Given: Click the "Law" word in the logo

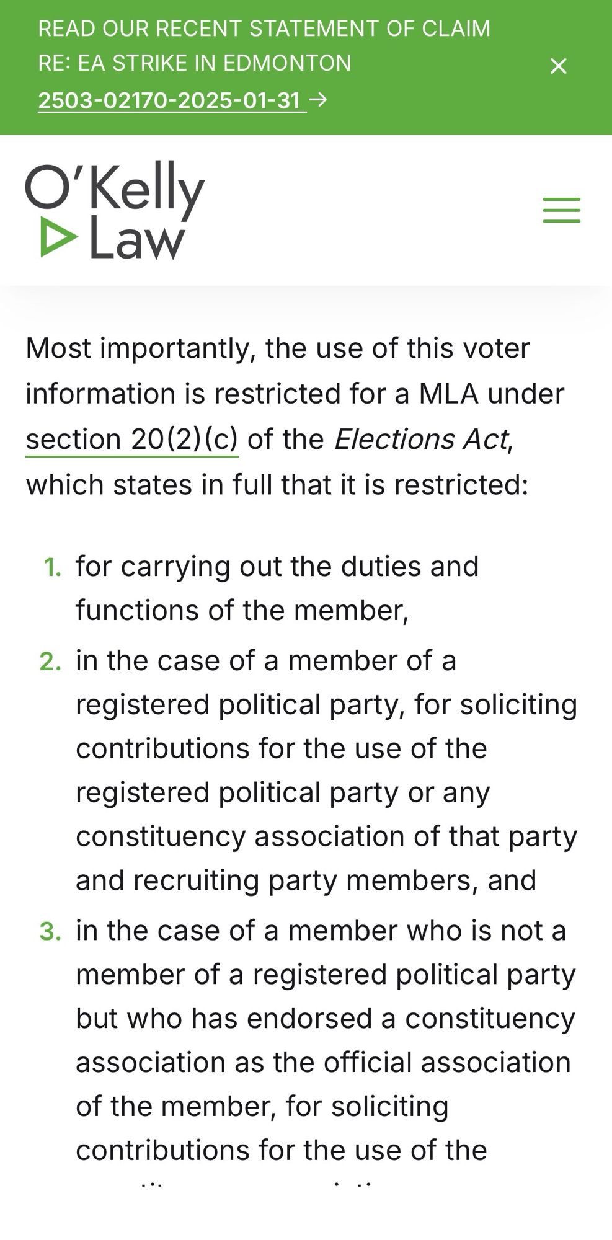Looking at the screenshot, I should 136,238.
